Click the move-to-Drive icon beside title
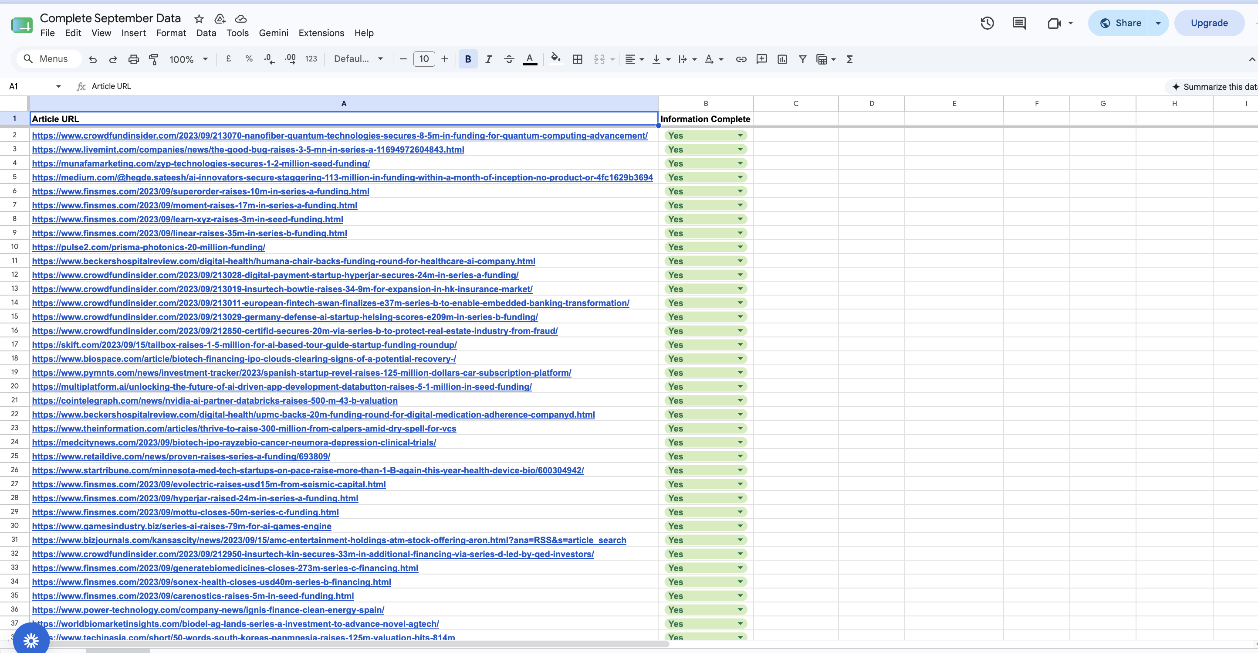Viewport: 1258px width, 653px height. click(220, 19)
